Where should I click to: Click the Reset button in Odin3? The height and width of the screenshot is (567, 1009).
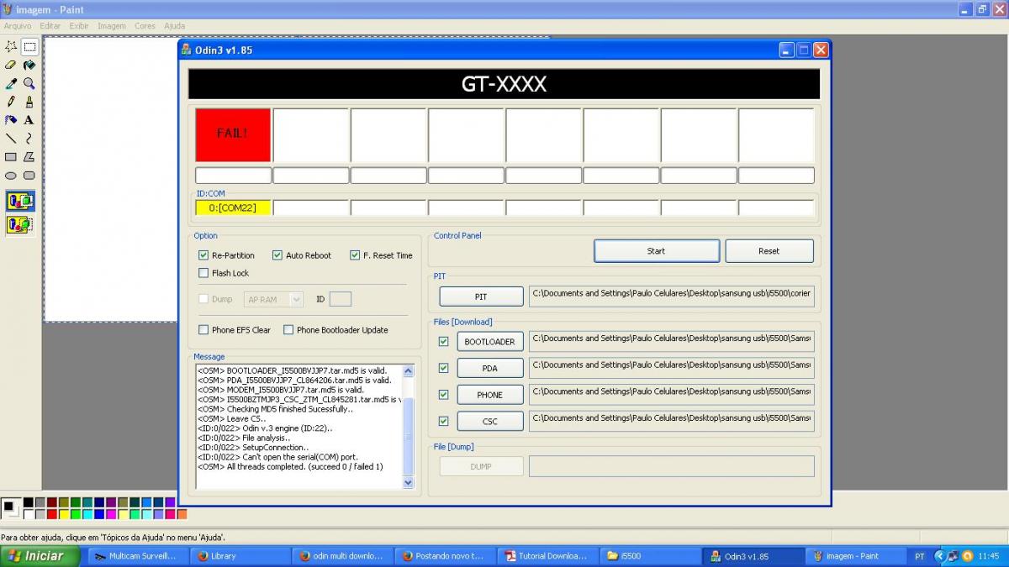click(769, 251)
